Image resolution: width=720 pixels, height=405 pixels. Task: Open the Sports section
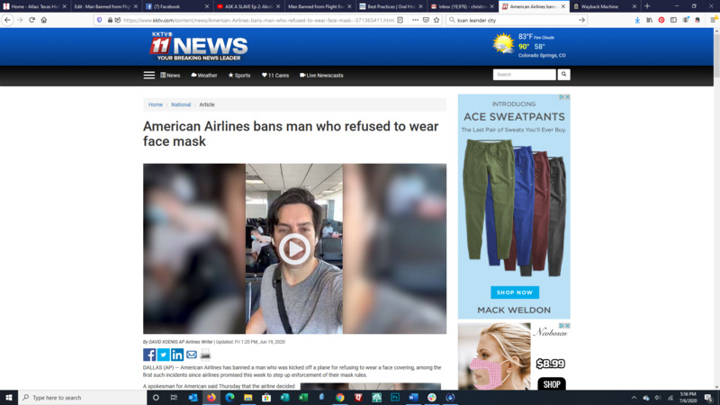pos(239,76)
